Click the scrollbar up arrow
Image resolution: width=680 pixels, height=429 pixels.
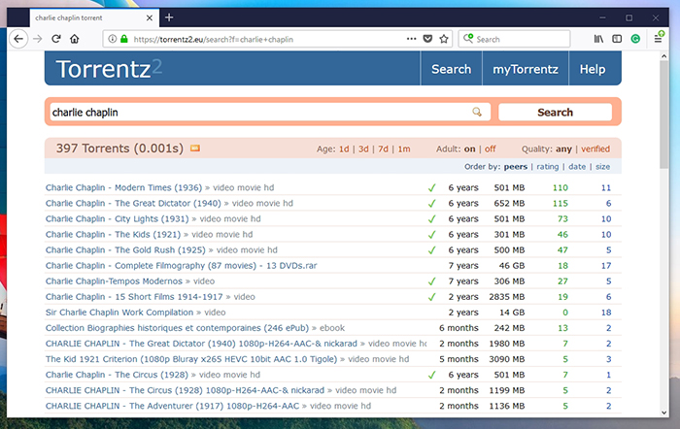point(663,56)
